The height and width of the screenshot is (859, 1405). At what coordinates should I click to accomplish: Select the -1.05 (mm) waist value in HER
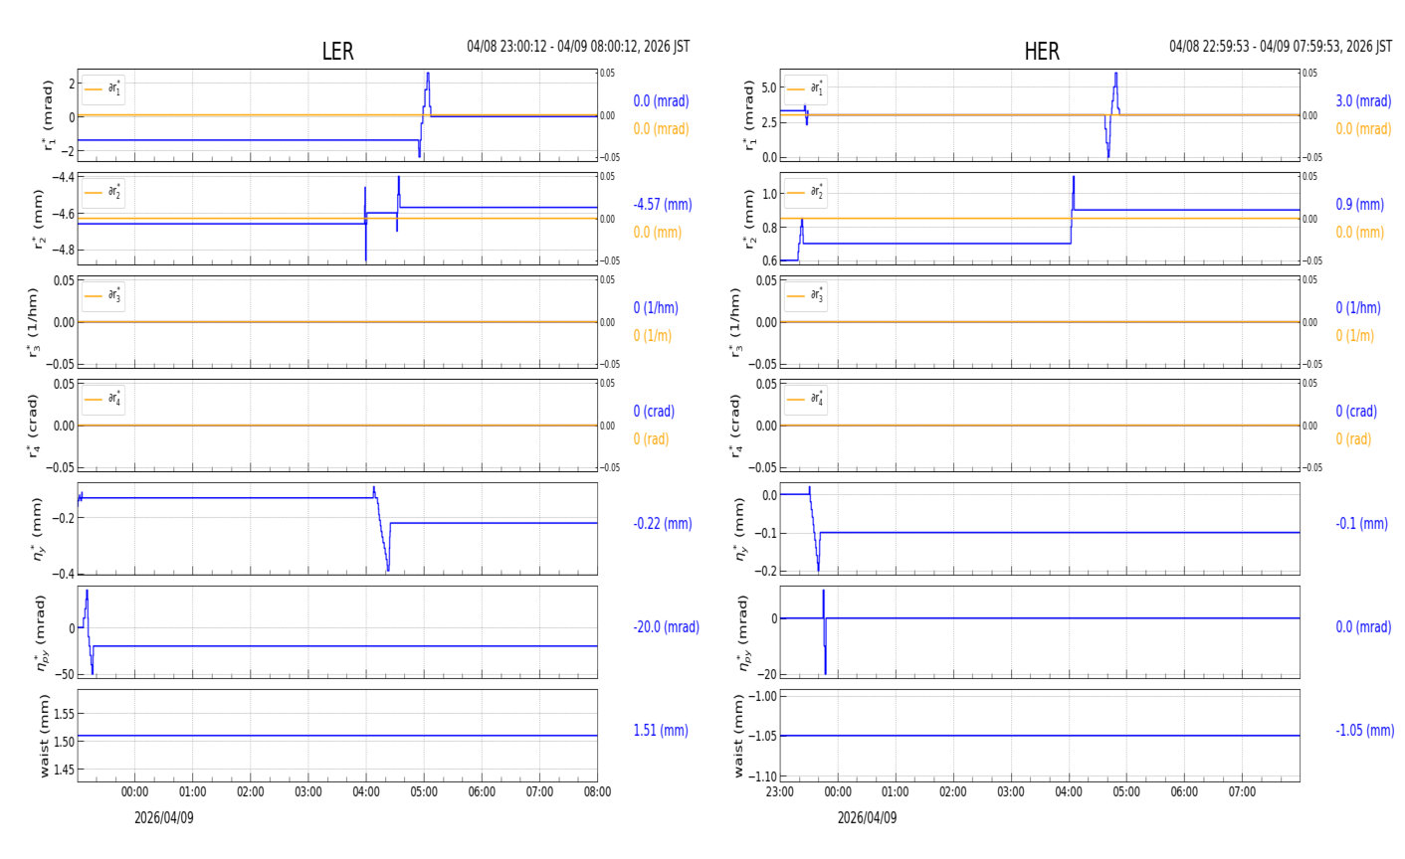click(1365, 730)
